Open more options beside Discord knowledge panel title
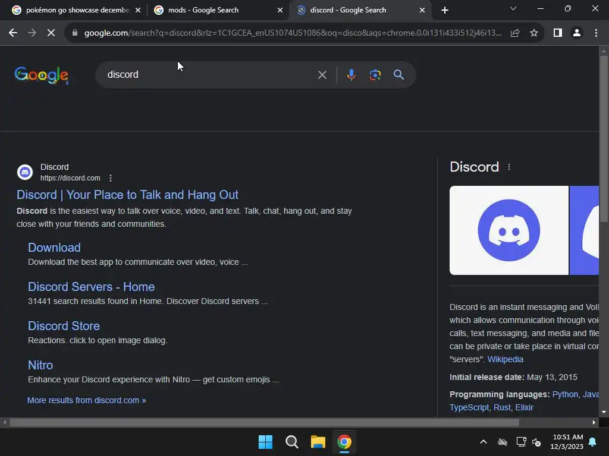Screen dimensions: 609x456 509,167
